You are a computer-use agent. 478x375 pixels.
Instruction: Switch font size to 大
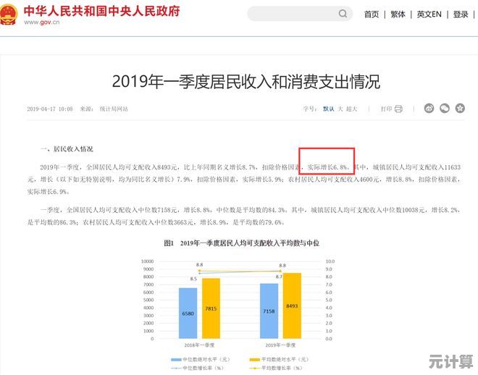[340, 109]
